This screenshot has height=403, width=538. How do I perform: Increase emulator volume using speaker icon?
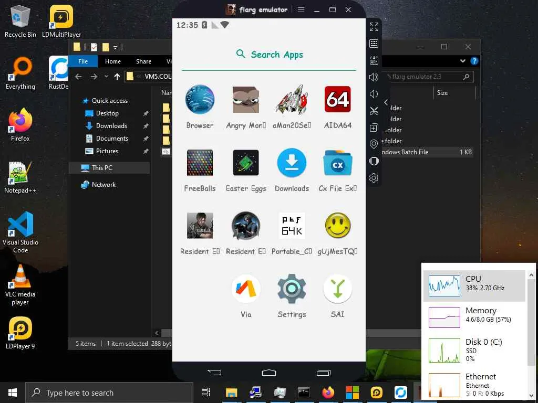[x=374, y=77]
